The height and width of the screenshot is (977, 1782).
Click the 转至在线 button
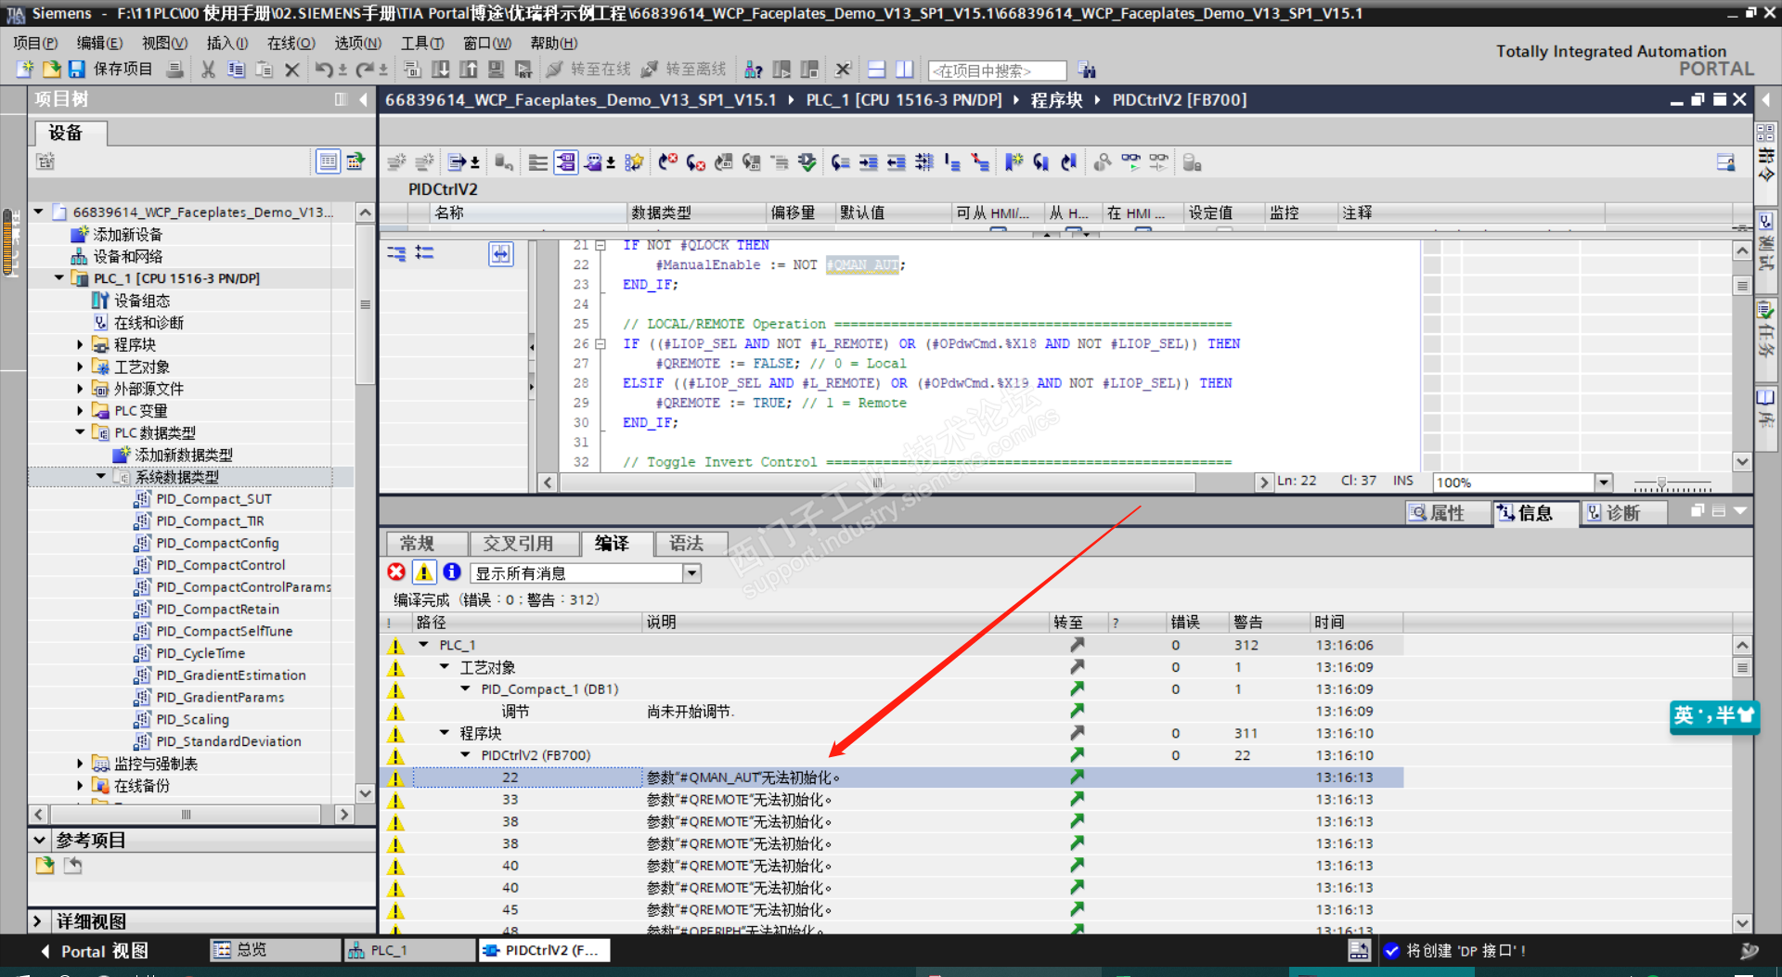coord(588,70)
